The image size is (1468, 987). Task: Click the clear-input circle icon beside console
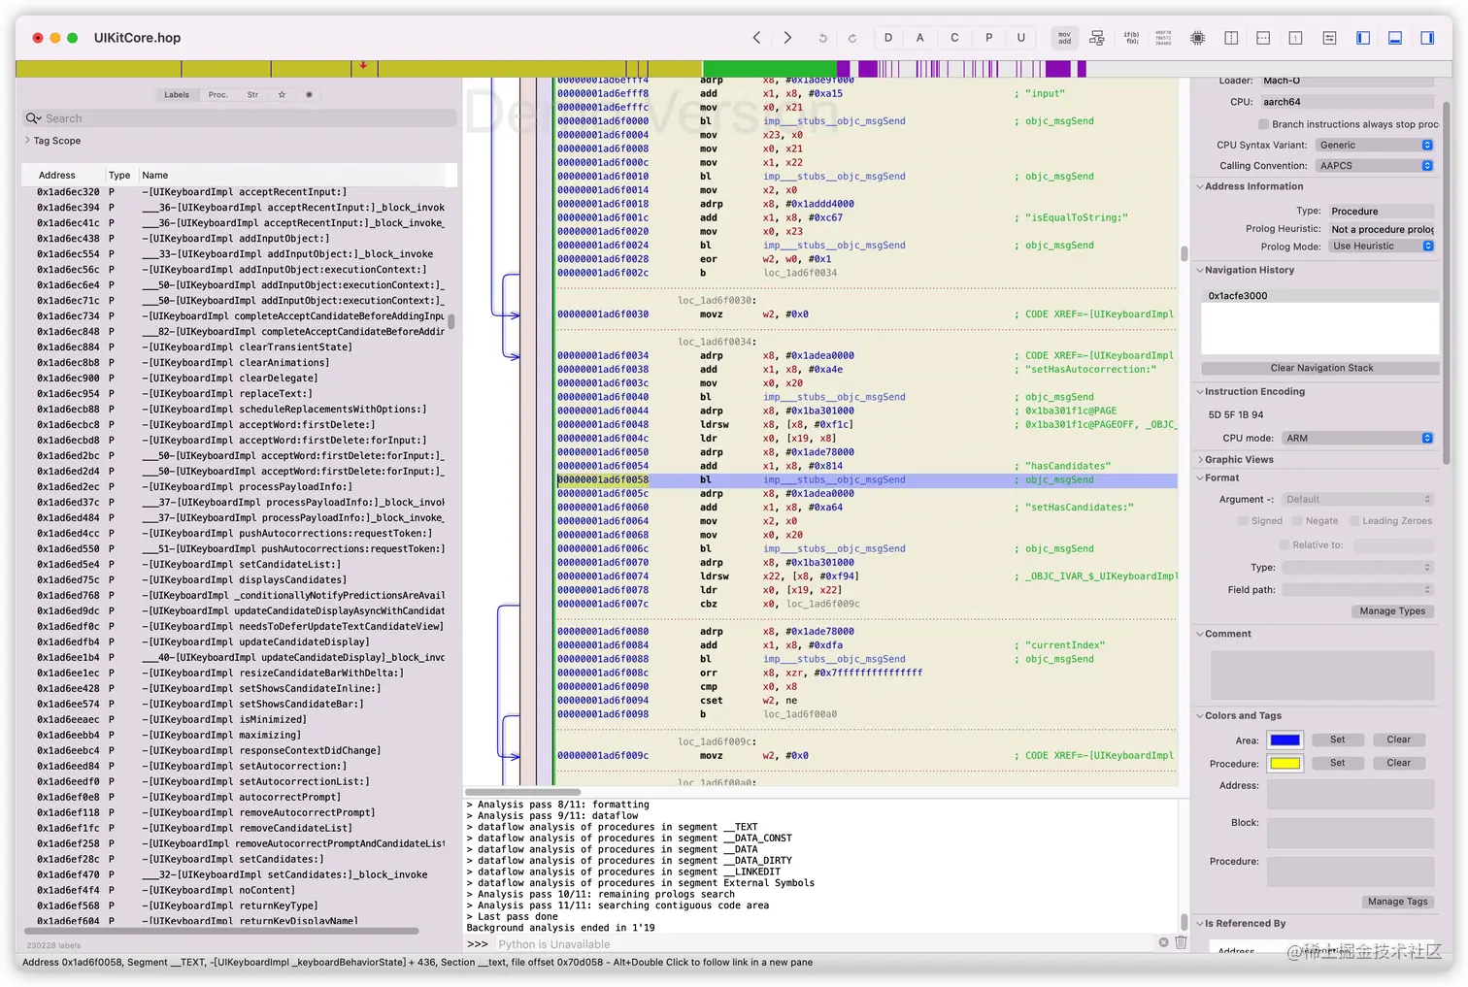click(1163, 942)
